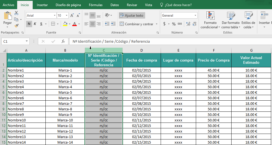Toggle Bold (N) formatting
This screenshot has width=272, height=145.
[29, 24]
